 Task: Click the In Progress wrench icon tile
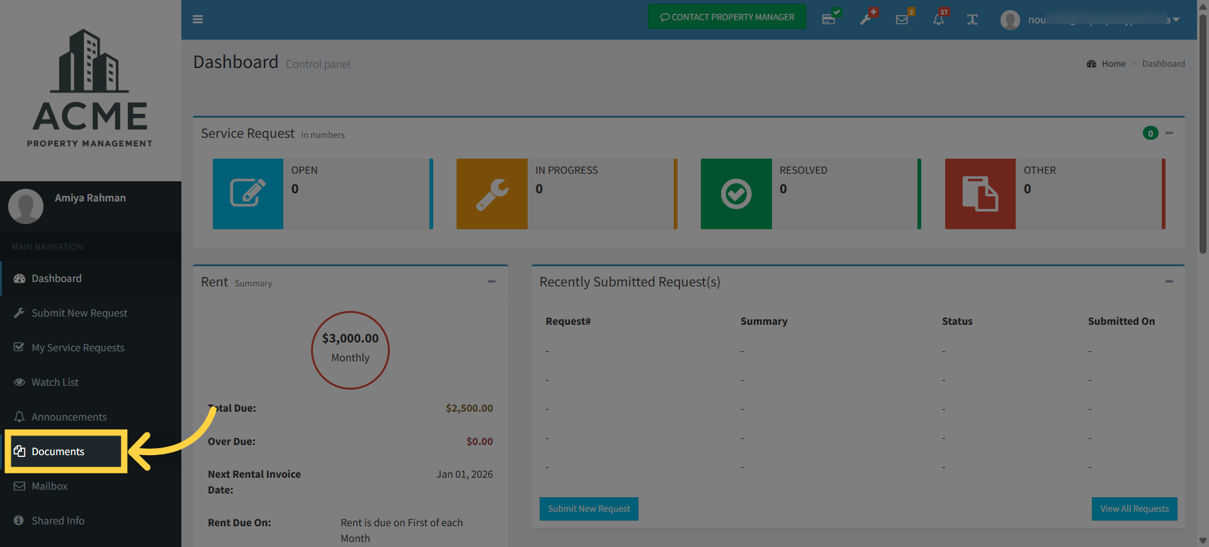492,194
